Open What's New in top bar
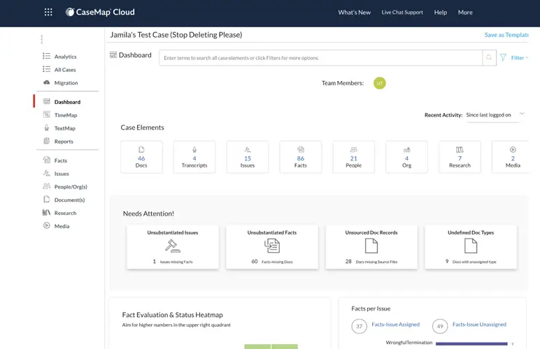540x349 pixels. point(354,13)
